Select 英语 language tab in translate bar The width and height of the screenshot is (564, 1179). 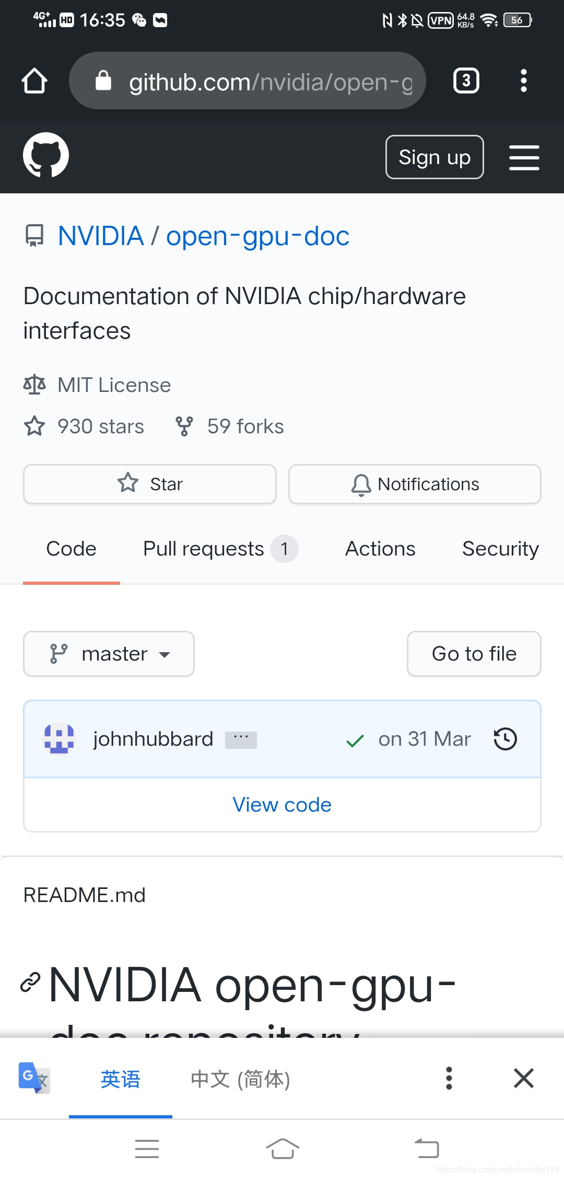121,1079
